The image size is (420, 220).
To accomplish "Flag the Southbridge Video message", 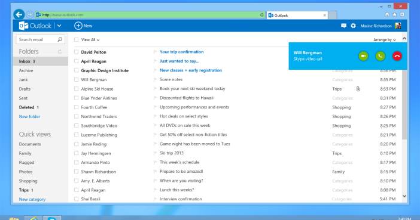I will point(155,125).
